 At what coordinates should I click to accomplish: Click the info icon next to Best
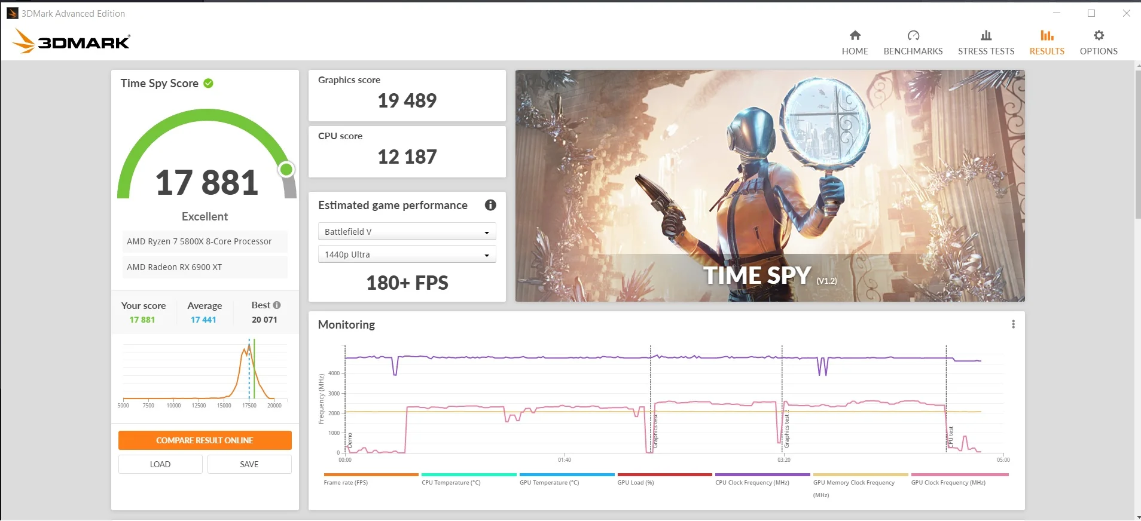click(x=277, y=305)
